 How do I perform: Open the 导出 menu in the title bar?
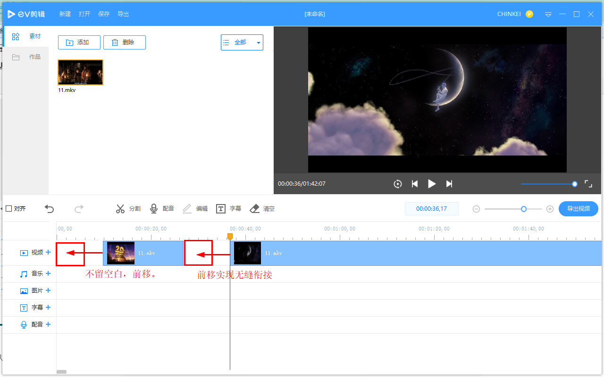coord(123,14)
